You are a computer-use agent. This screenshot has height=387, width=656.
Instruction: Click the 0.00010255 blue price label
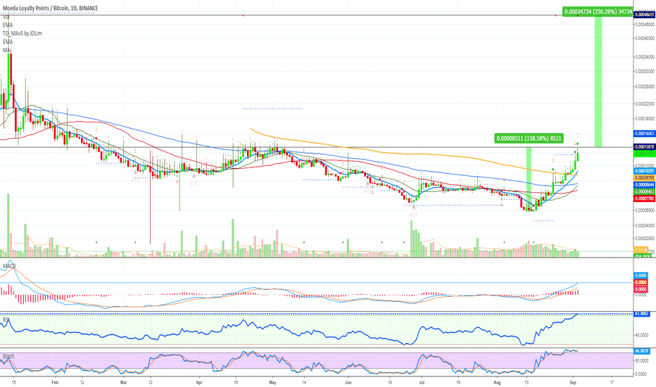click(644, 171)
